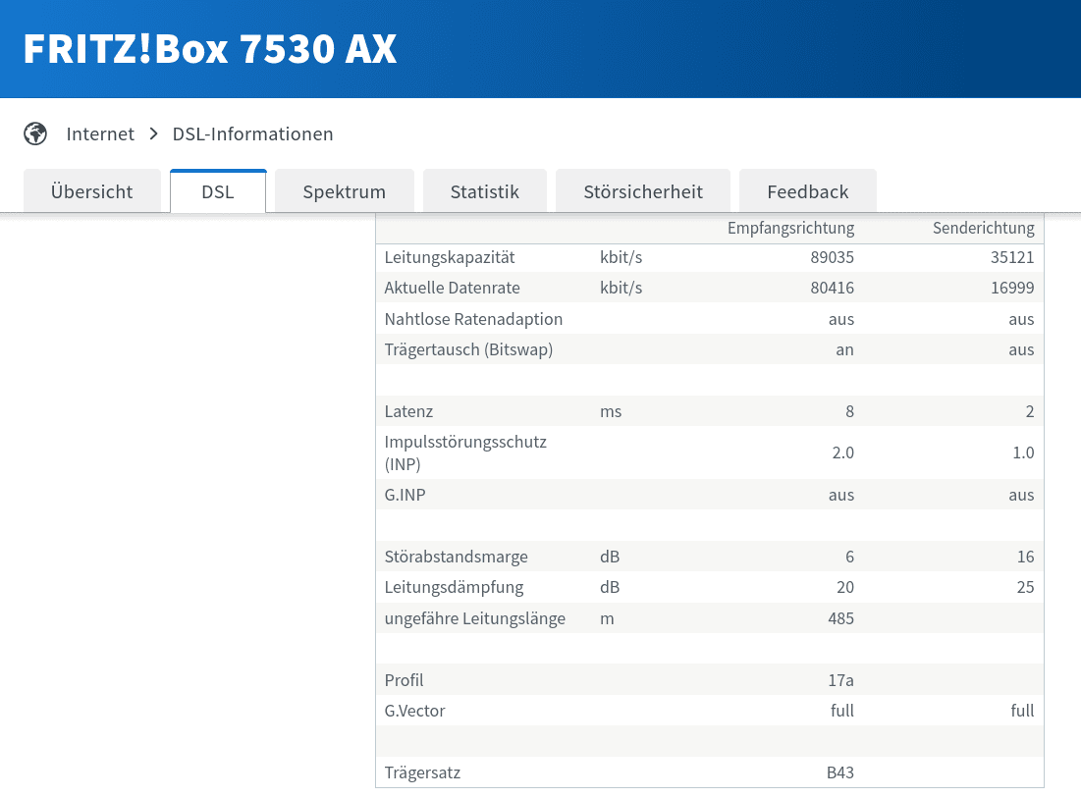This screenshot has width=1081, height=798.
Task: Select the Profil row label
Action: (404, 680)
